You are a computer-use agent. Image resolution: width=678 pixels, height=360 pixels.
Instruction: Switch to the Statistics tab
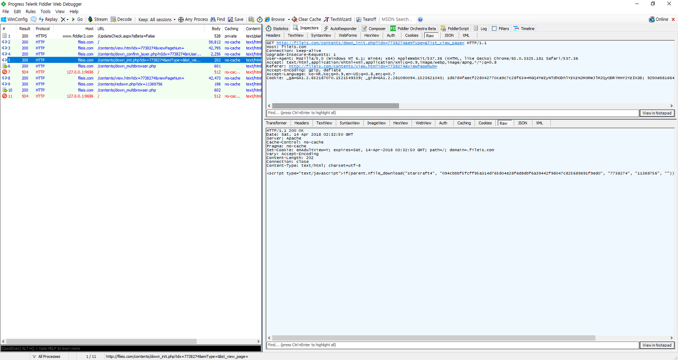pyautogui.click(x=278, y=29)
